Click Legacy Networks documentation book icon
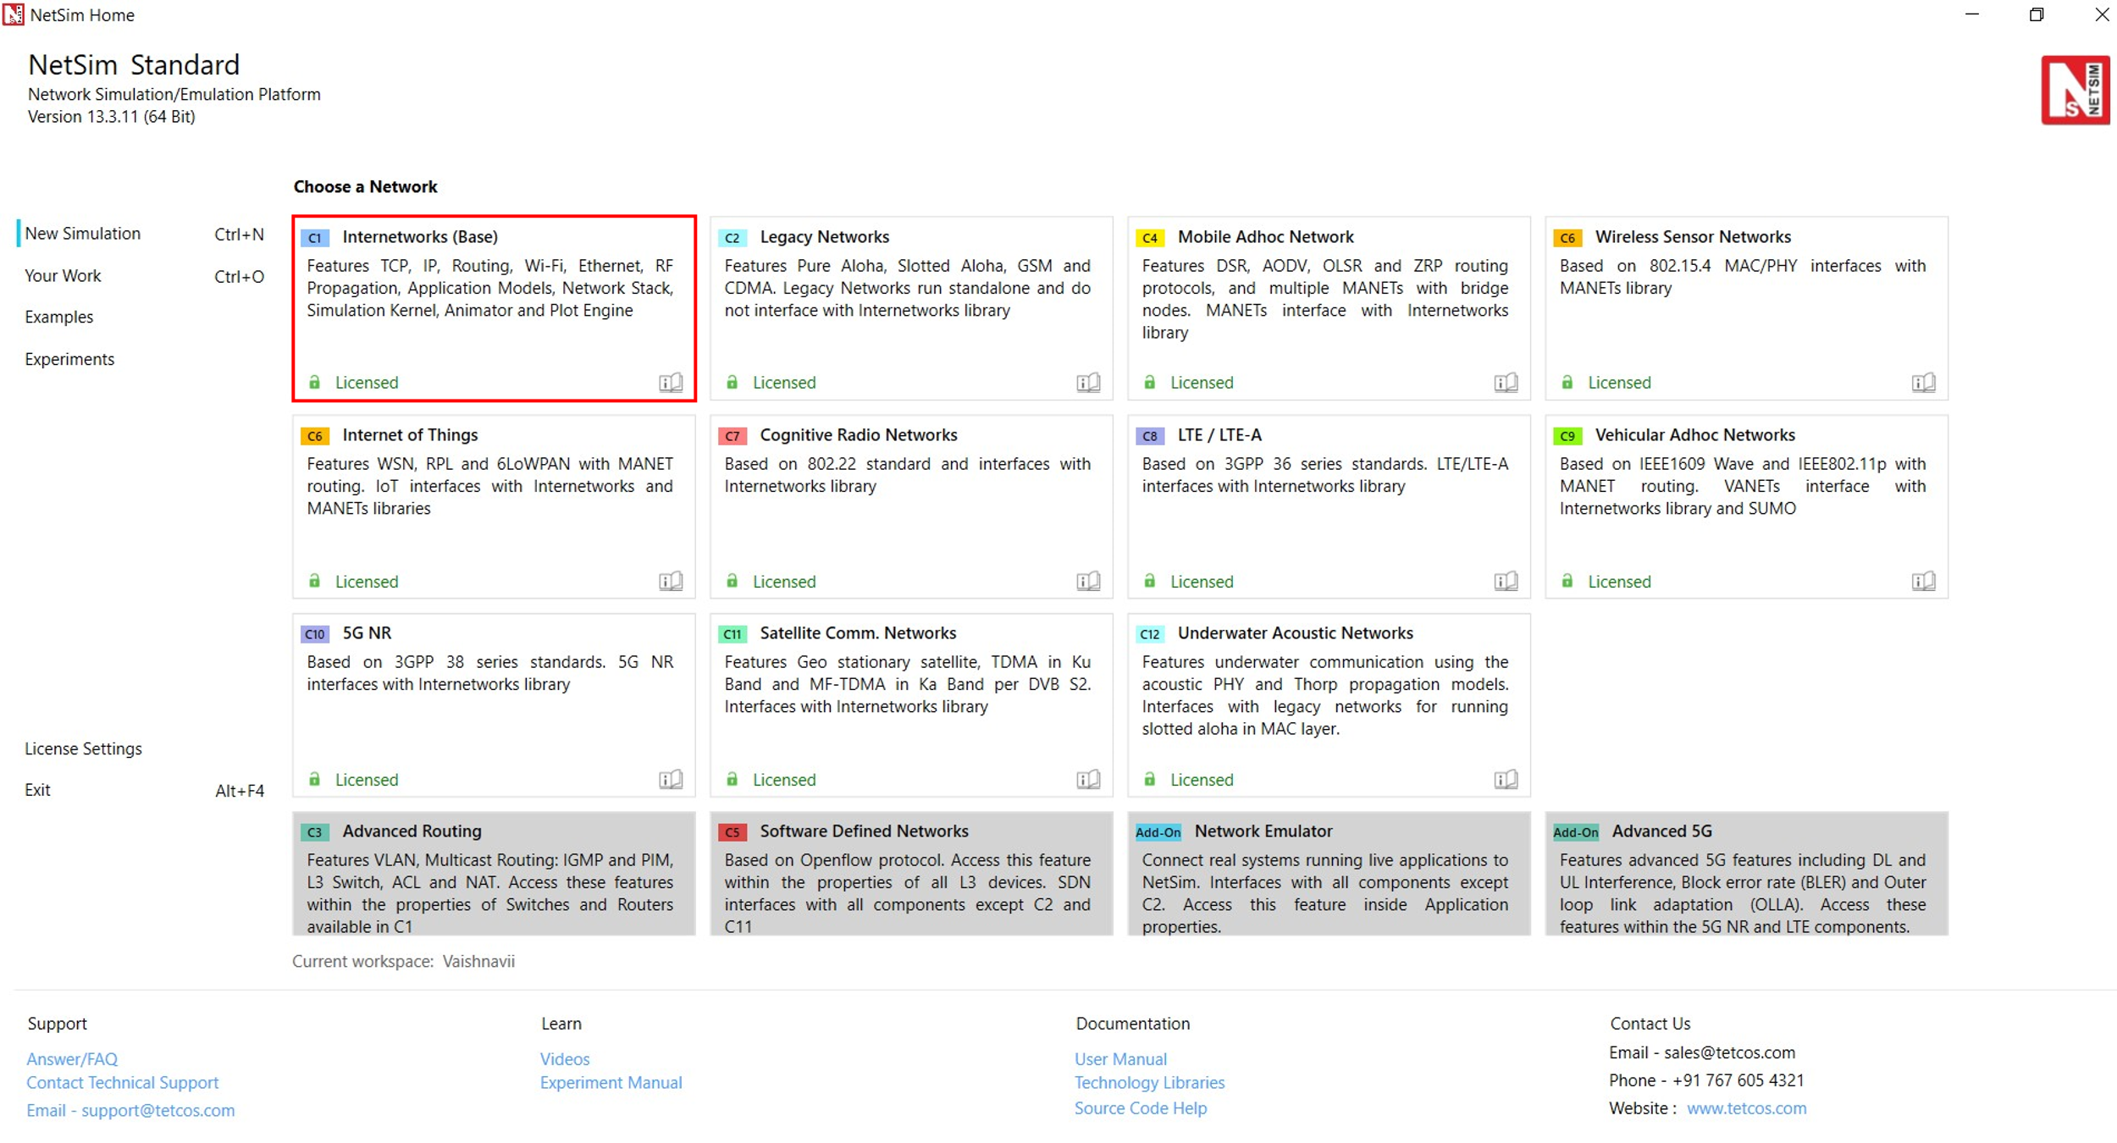 (x=1088, y=383)
